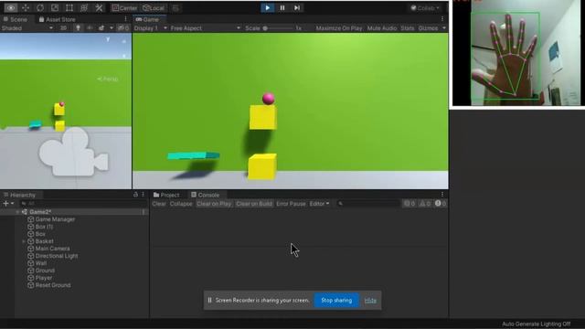Switch to the Project tab
The width and height of the screenshot is (585, 329).
pos(166,195)
